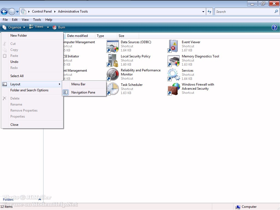
Task: Select Windows Firewall with Advanced Security label
Action: point(198,86)
